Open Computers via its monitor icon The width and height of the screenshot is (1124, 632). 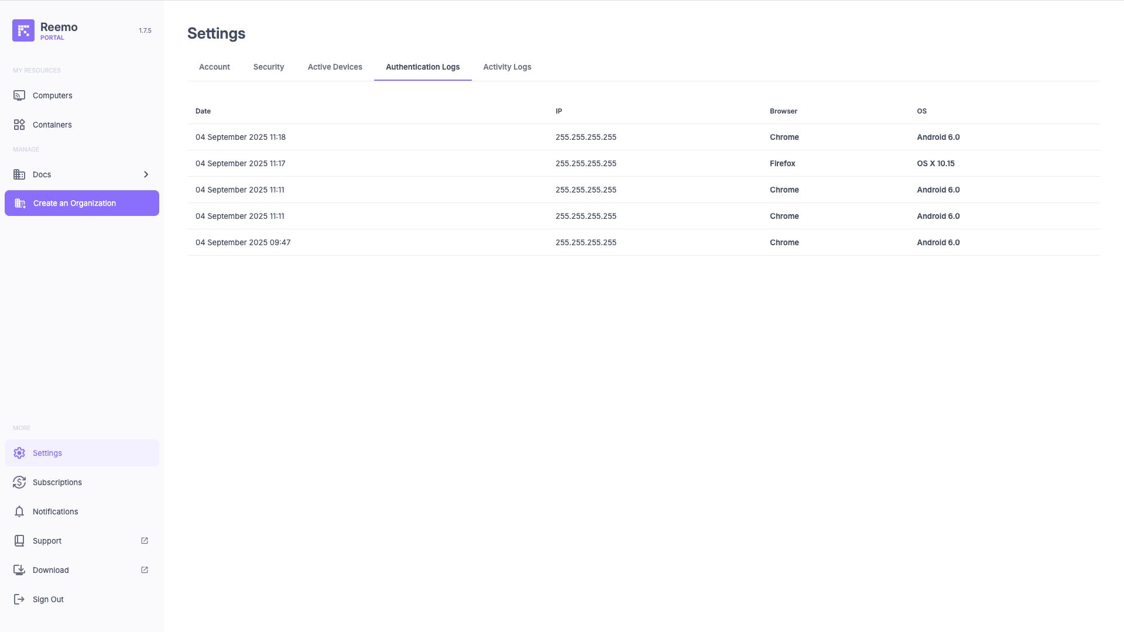point(19,95)
